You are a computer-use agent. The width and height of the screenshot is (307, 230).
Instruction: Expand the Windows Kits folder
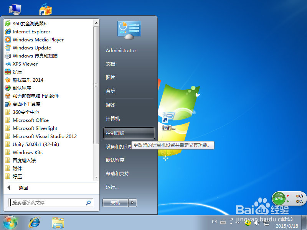[28, 152]
